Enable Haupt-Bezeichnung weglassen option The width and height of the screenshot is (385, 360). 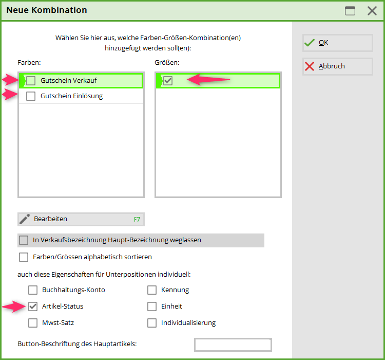click(x=24, y=240)
